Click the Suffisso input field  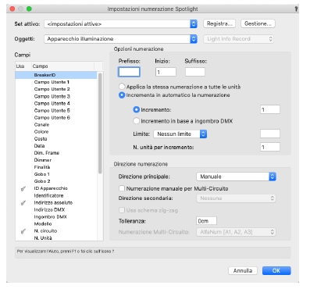pyautogui.click(x=195, y=72)
